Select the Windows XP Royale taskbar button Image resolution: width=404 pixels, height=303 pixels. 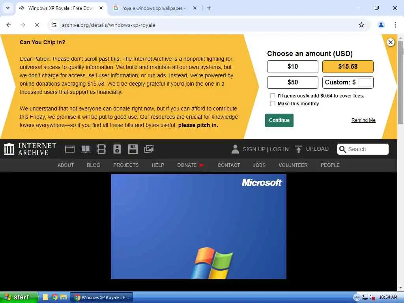(101, 297)
